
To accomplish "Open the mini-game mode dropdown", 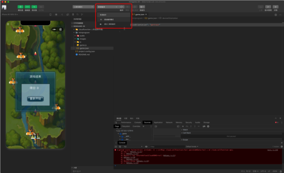I will click(x=83, y=7).
